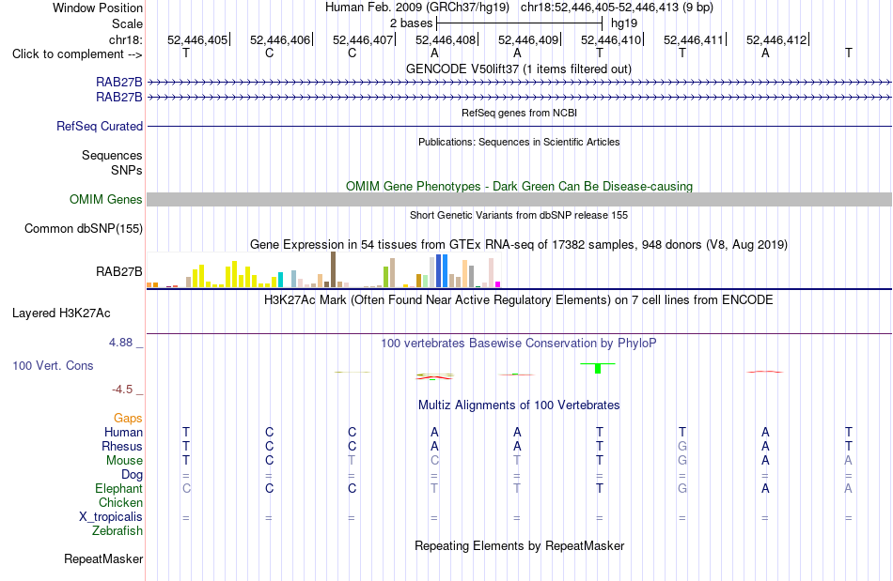
Task: Click the "Dog" alignment row label
Action: pyautogui.click(x=132, y=475)
